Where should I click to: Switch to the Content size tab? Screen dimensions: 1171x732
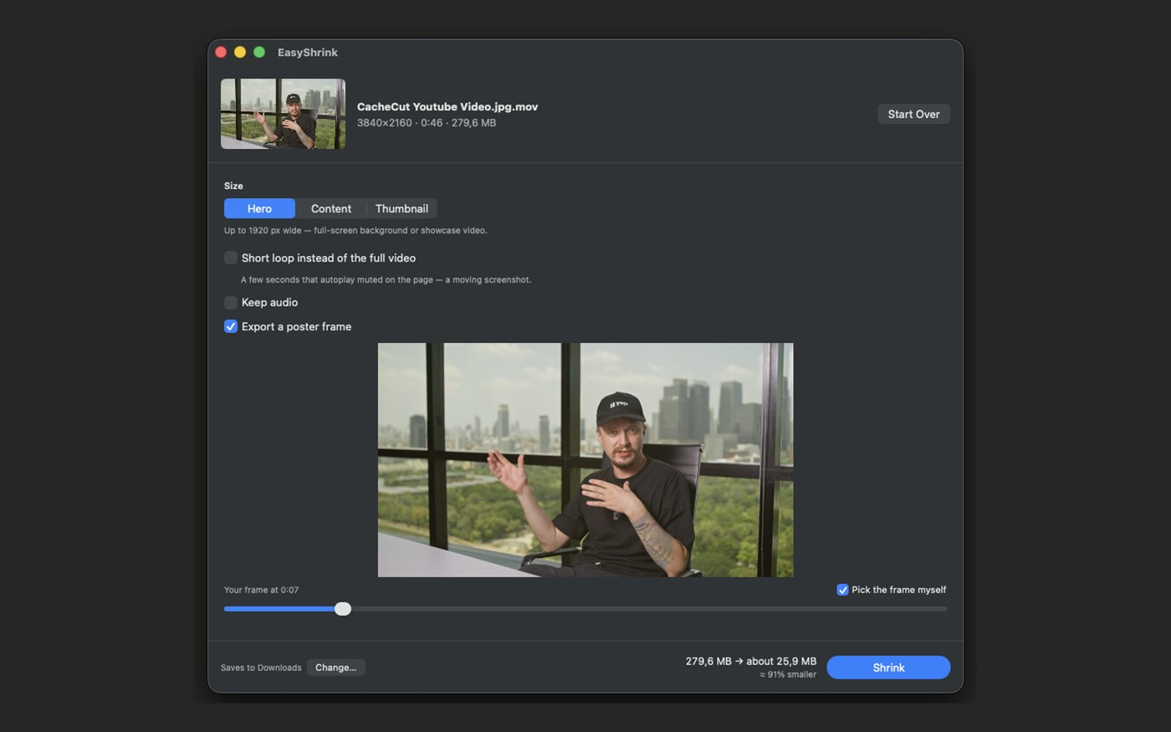pos(331,208)
